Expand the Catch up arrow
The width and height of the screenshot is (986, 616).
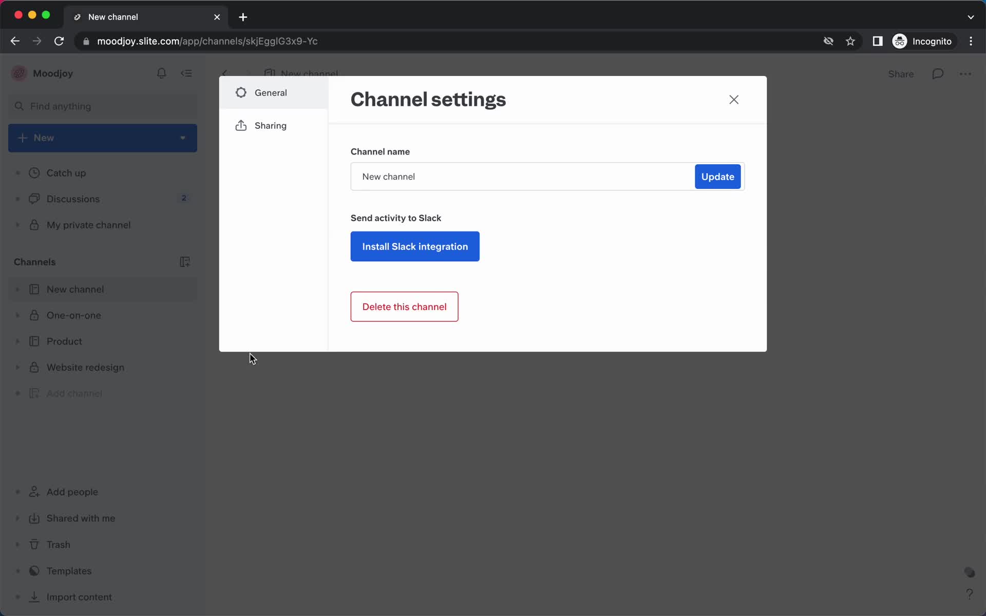click(x=17, y=173)
